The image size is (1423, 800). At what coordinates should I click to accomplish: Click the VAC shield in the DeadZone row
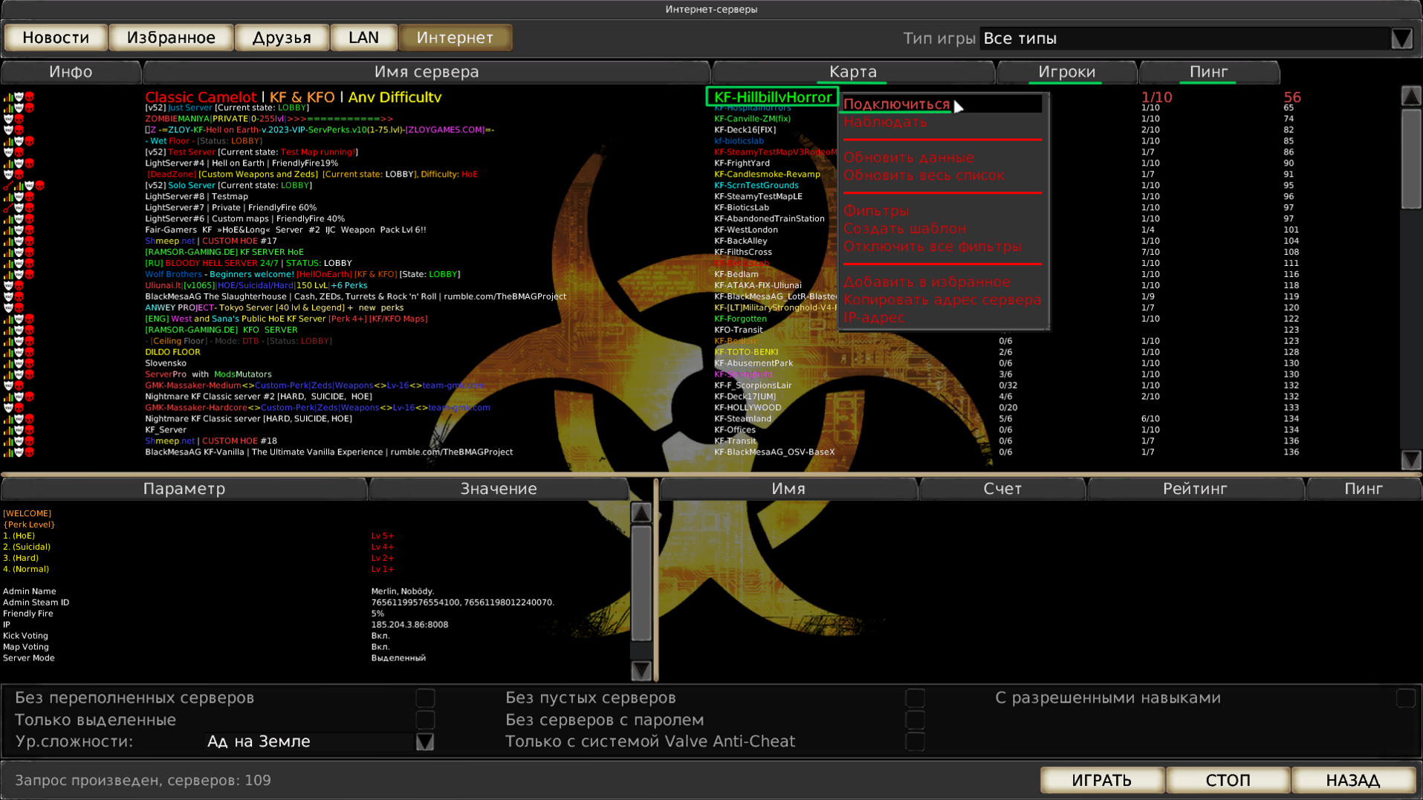pos(8,175)
